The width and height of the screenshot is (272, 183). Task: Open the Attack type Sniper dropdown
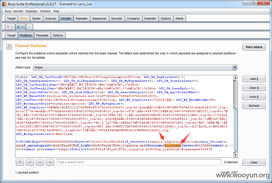(x=135, y=67)
